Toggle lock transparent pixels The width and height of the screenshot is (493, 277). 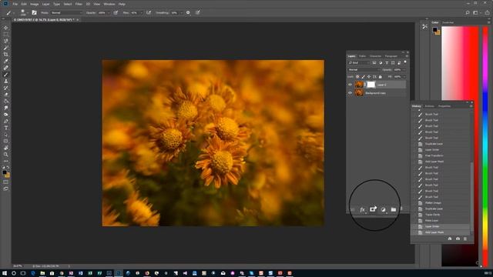click(x=357, y=77)
